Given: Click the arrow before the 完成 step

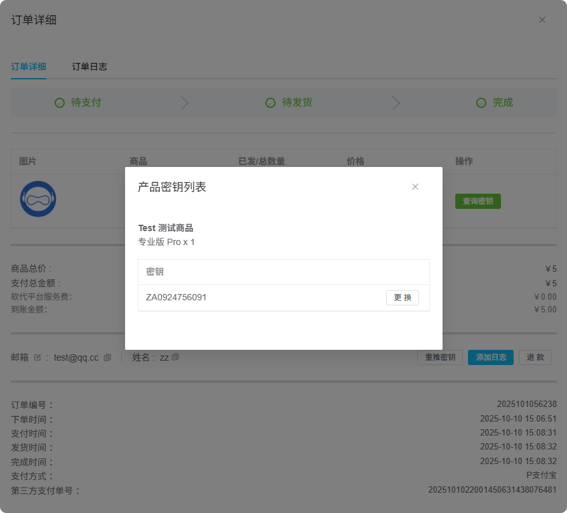Looking at the screenshot, I should [x=396, y=102].
